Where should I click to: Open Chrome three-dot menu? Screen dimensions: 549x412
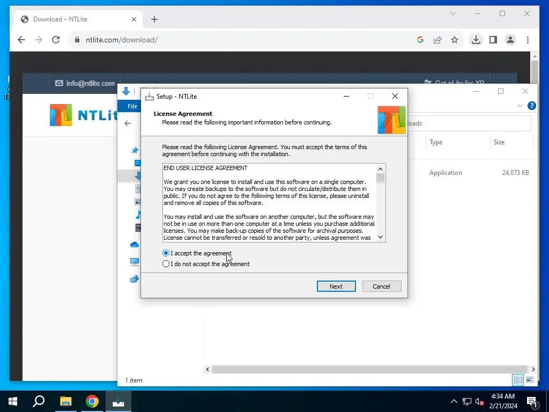tap(528, 40)
